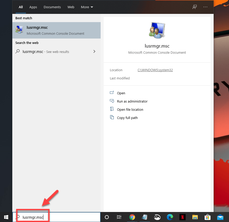
Task: Click Run as administrator
Action: pyautogui.click(x=132, y=101)
